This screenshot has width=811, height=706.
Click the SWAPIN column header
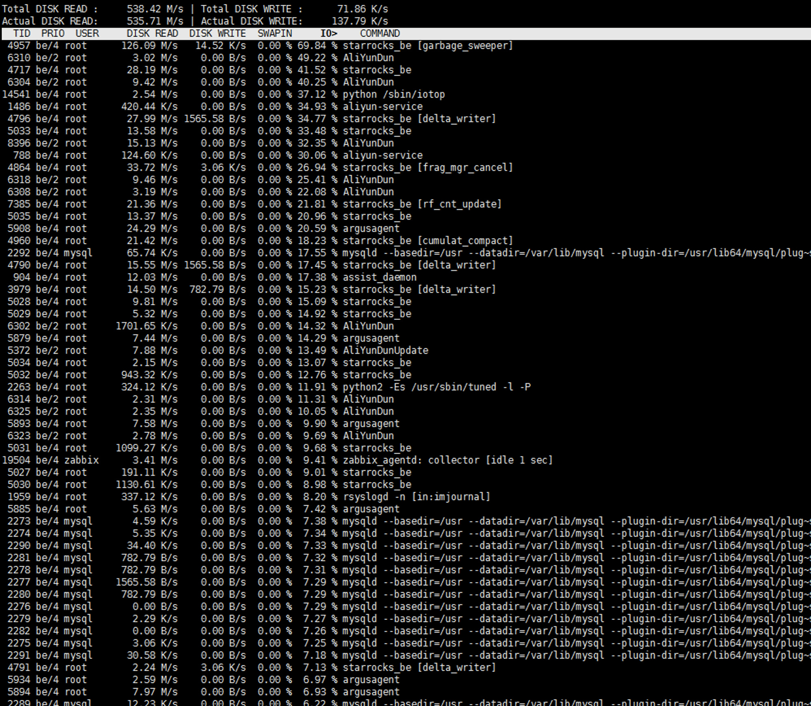pos(275,33)
